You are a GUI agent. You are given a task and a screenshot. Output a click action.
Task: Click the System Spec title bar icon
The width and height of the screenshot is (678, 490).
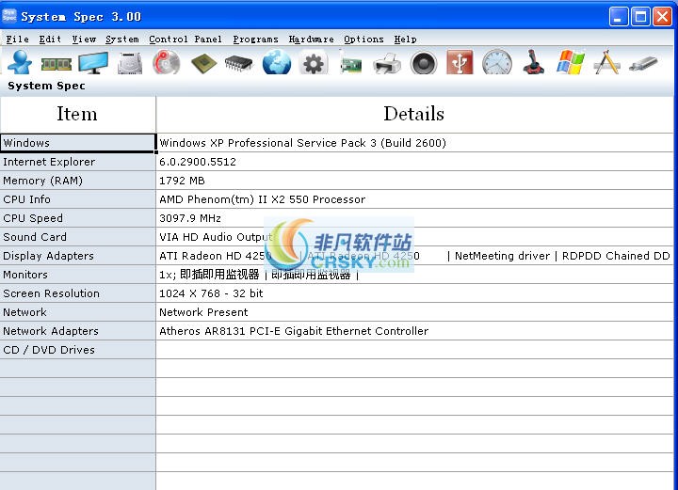pyautogui.click(x=9, y=16)
